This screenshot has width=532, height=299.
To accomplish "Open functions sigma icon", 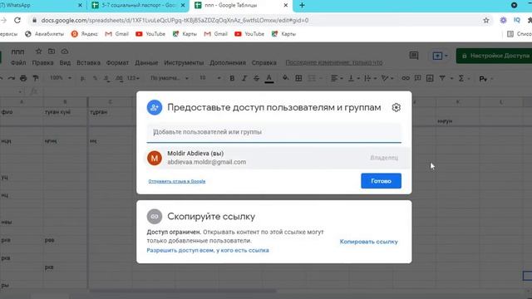I will [x=461, y=78].
